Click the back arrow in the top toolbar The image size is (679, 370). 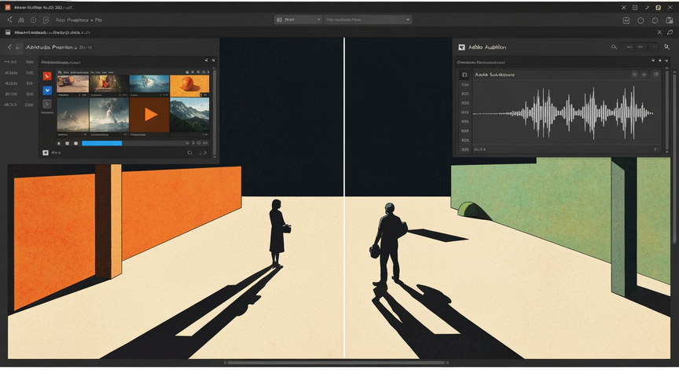(x=9, y=20)
